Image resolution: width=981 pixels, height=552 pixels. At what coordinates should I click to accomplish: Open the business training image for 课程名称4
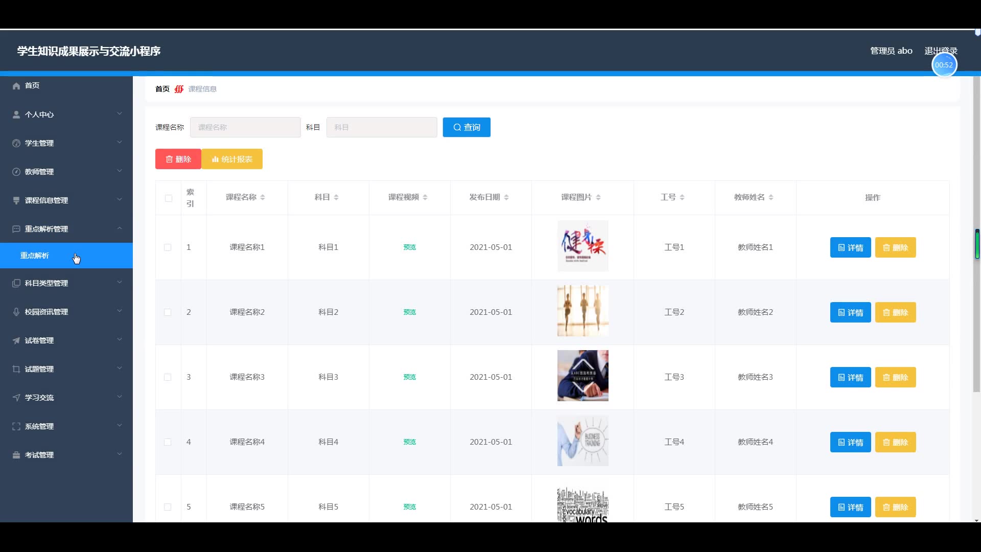click(583, 441)
